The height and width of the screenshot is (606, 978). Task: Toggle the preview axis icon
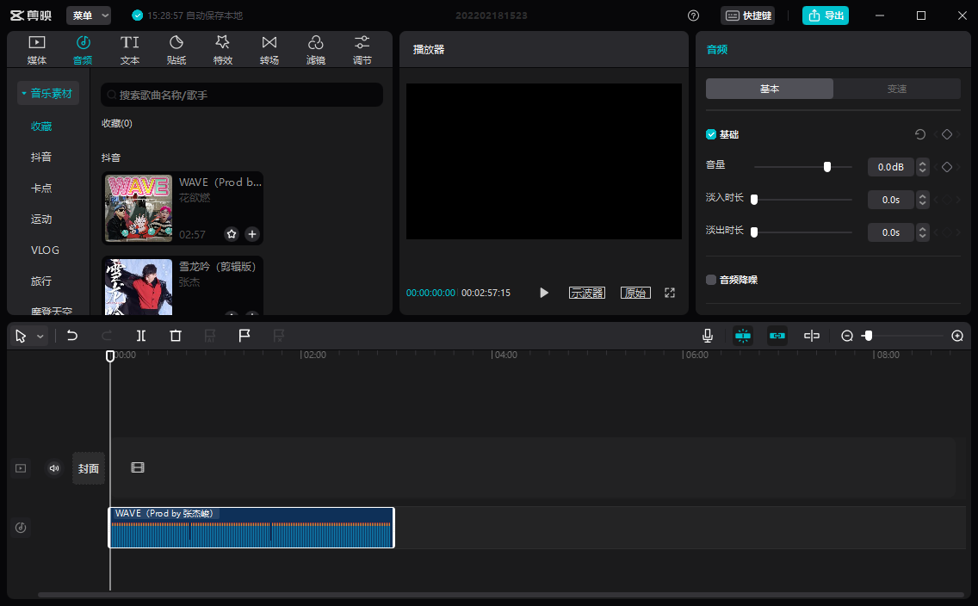pyautogui.click(x=812, y=336)
